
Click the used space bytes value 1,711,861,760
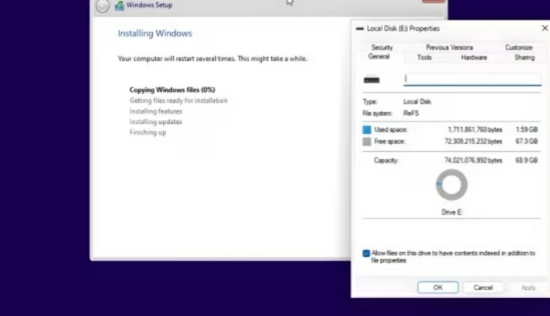(x=475, y=130)
